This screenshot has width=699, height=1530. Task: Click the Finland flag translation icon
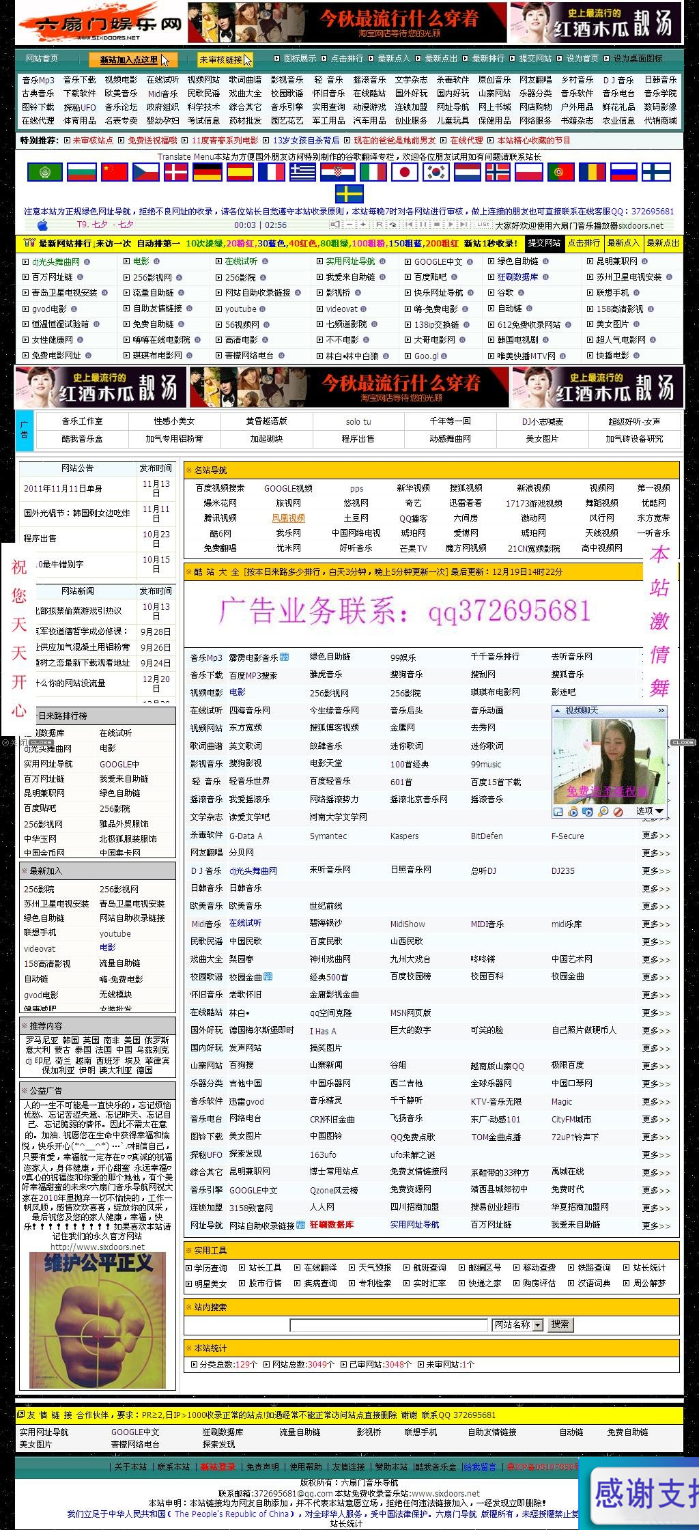click(x=656, y=172)
